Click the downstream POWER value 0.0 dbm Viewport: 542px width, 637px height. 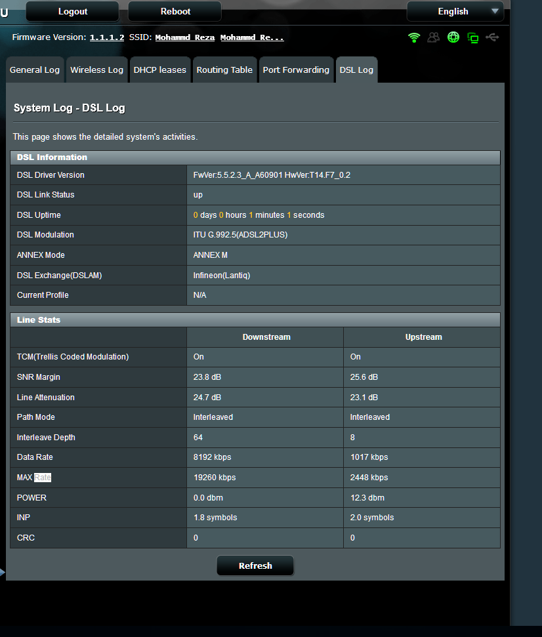(x=208, y=498)
